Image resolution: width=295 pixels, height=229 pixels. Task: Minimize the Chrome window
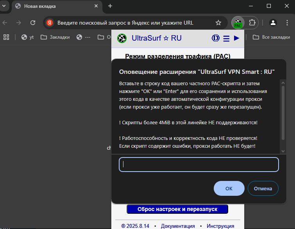tap(250, 6)
